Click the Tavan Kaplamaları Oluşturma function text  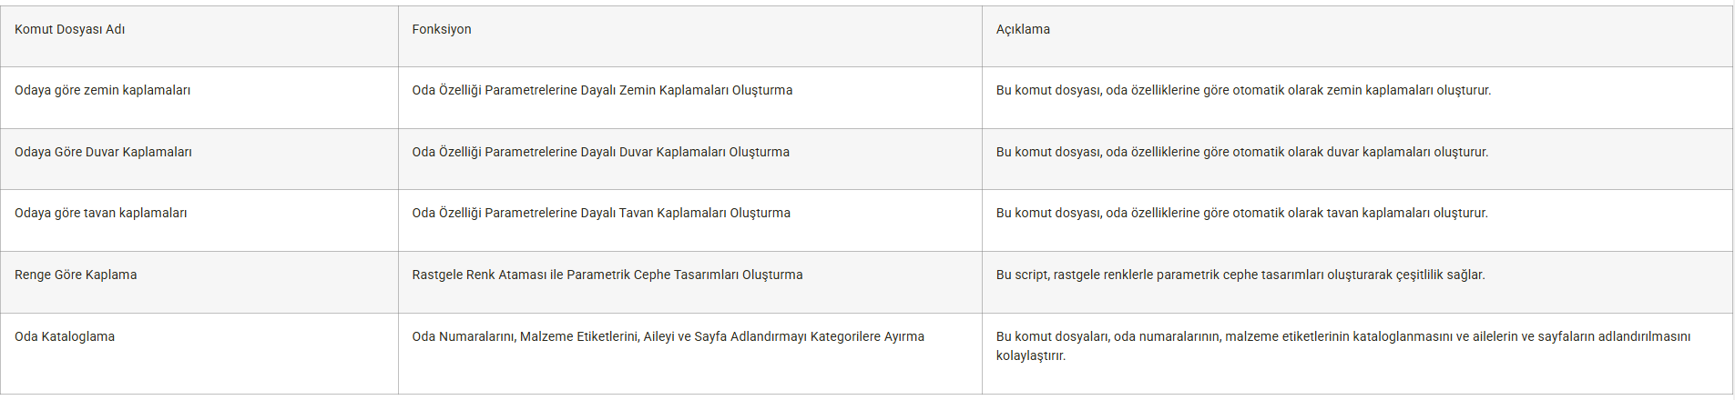coord(601,213)
